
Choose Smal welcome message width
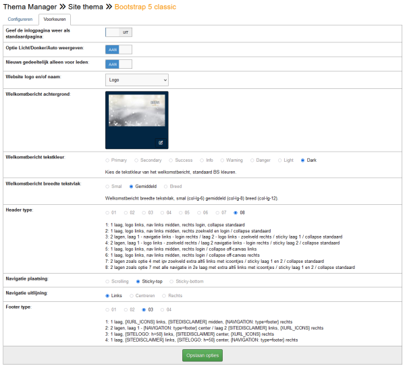click(x=108, y=185)
